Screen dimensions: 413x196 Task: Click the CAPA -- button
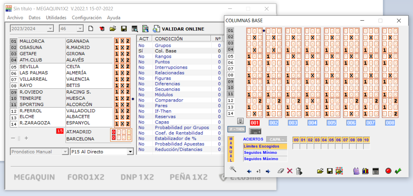[277, 139]
